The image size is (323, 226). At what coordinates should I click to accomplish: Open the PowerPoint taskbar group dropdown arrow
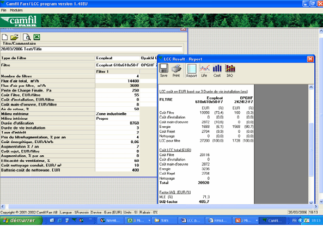click(x=257, y=221)
